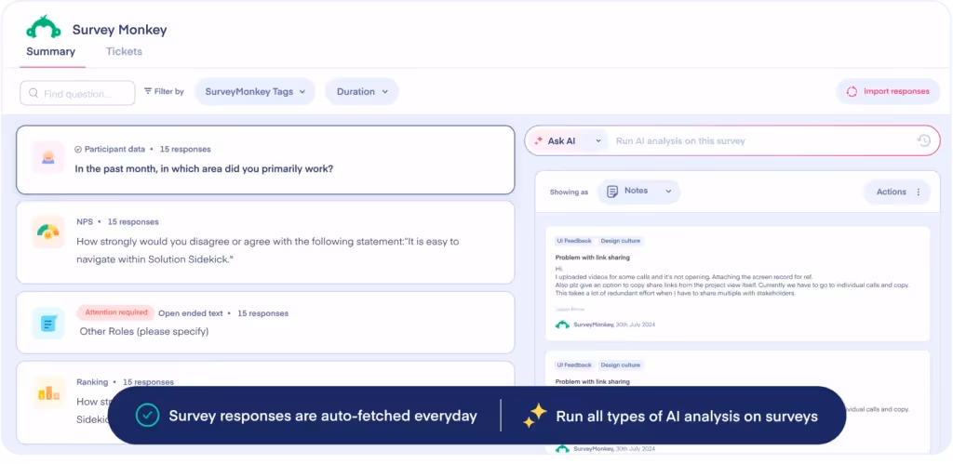Click the Ask AI sparkle icon

tap(539, 141)
